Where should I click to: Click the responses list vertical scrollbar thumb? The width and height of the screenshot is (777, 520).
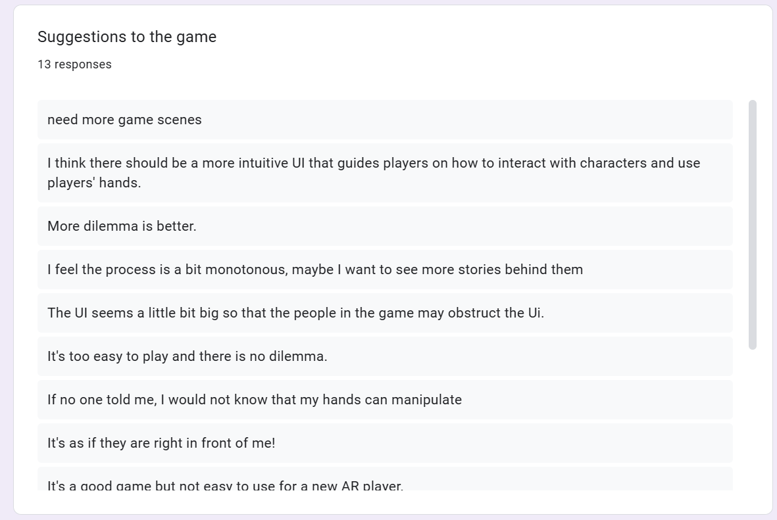752,225
